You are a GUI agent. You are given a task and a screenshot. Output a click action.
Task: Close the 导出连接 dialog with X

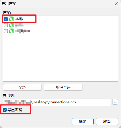116,4
